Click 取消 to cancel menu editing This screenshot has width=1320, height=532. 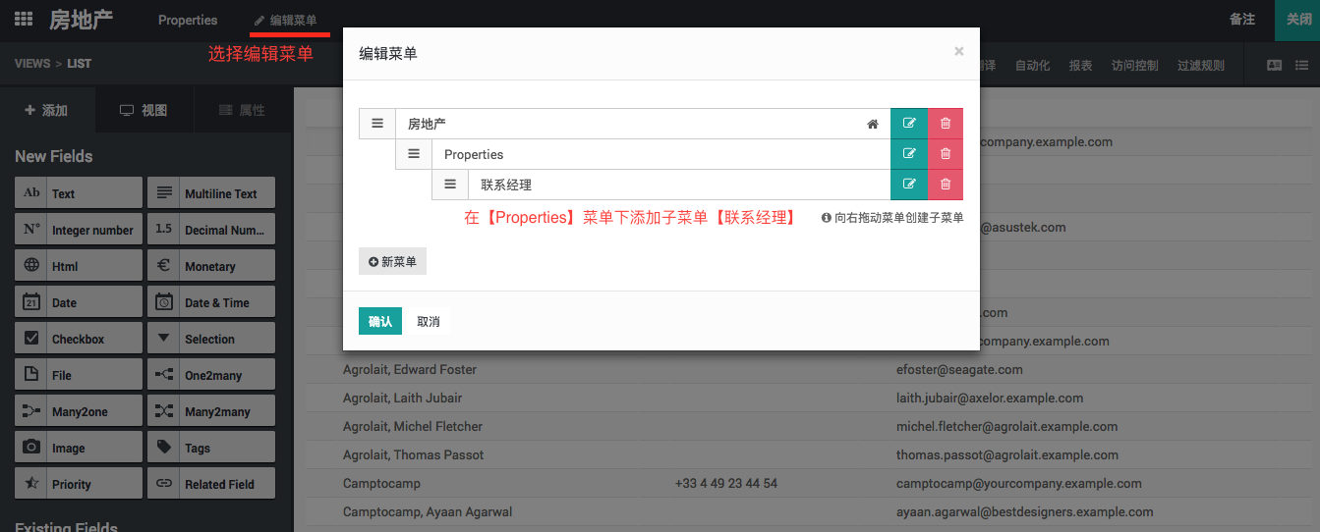tap(429, 322)
